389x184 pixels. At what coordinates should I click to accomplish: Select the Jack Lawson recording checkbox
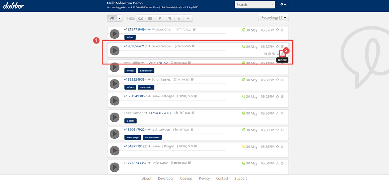pyautogui.click(x=282, y=130)
